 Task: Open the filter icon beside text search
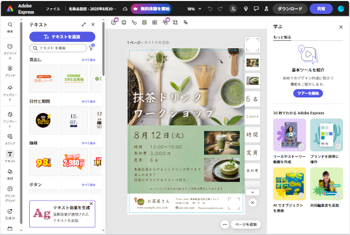point(92,48)
